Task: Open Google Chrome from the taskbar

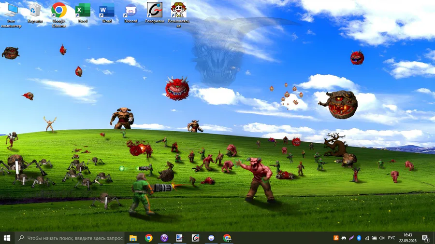Action: [149, 238]
